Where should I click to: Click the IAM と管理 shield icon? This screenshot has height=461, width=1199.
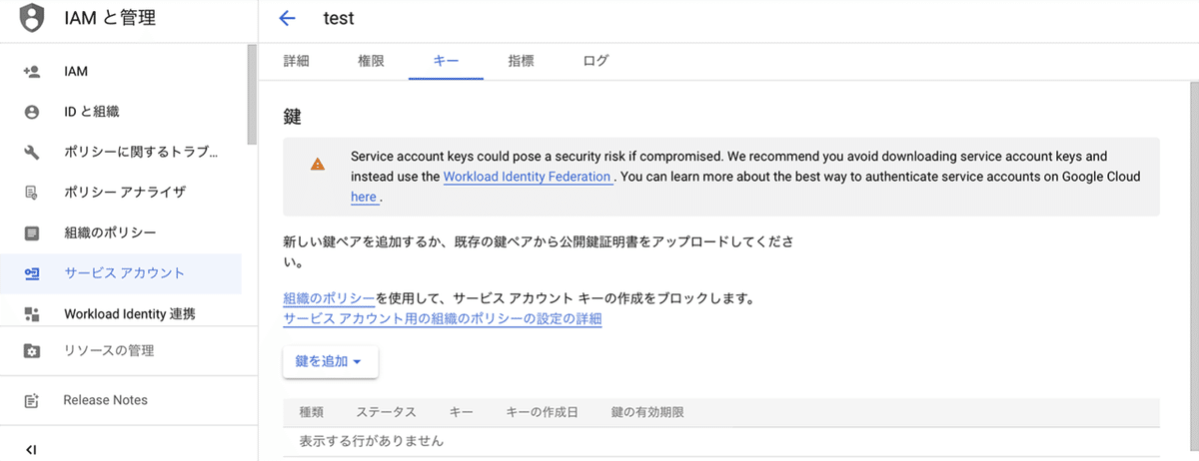(x=33, y=17)
